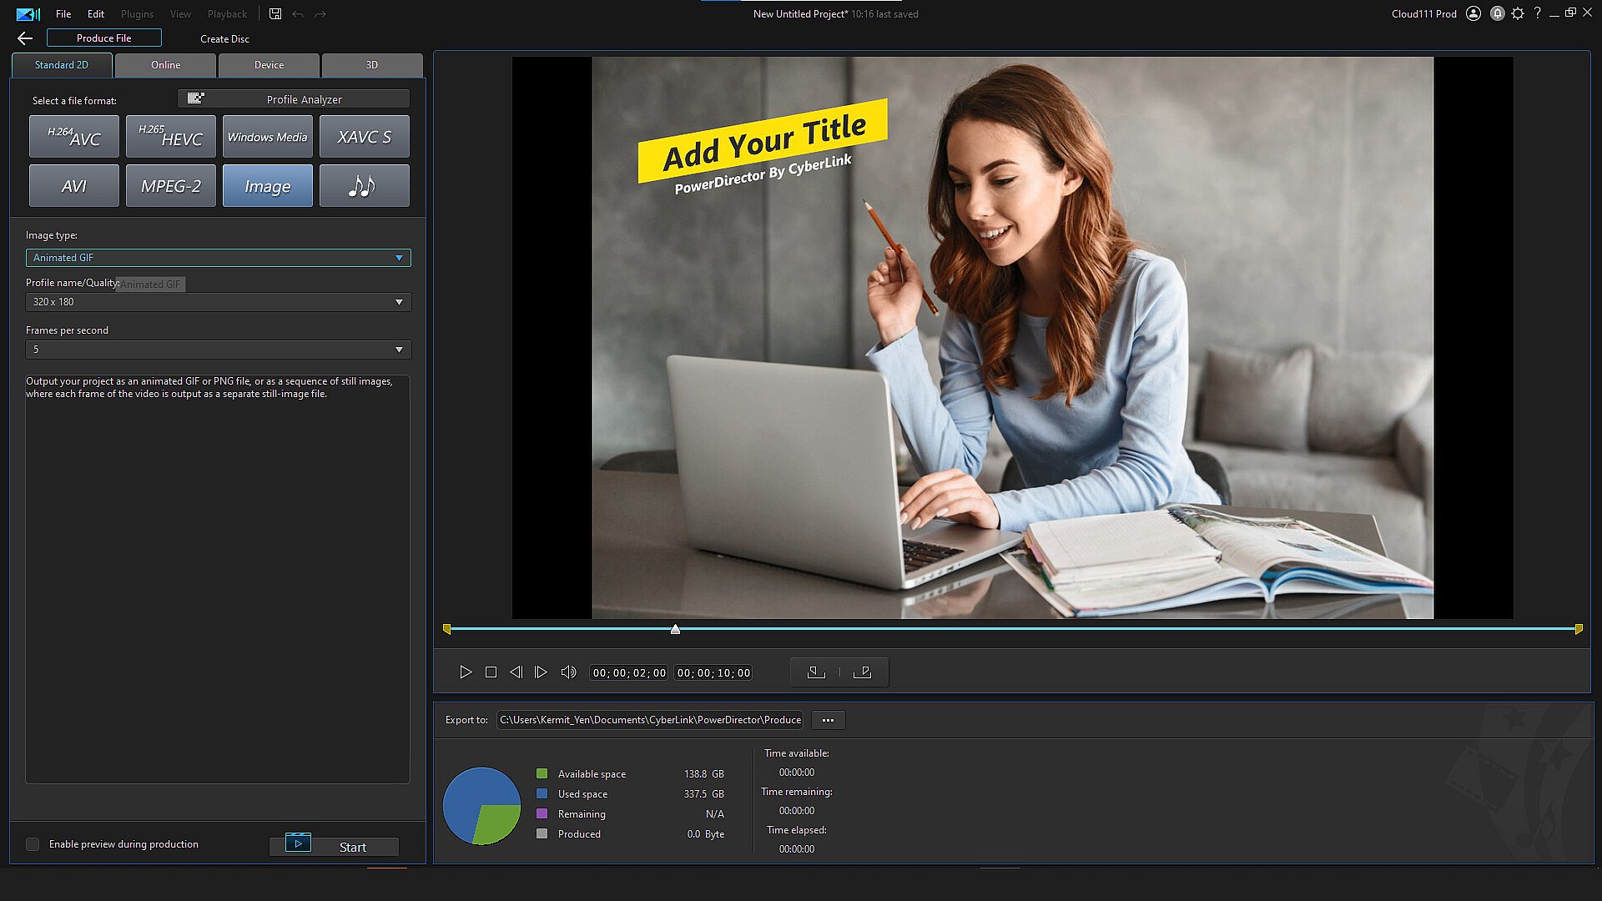
Task: Open the Image type dropdown
Action: 218,258
